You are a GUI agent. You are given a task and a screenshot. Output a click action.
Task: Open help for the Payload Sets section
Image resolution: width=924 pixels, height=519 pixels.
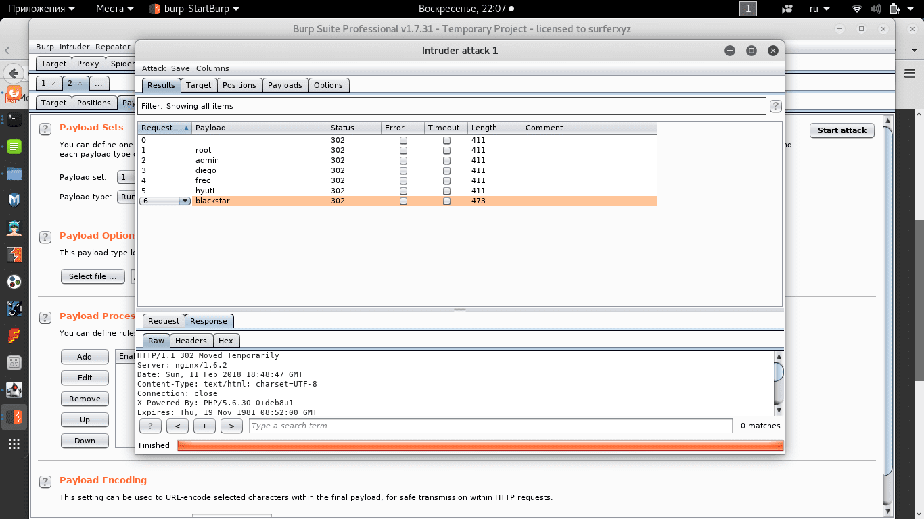(45, 129)
